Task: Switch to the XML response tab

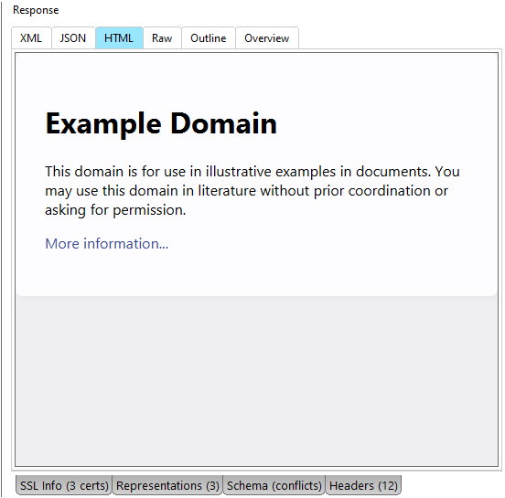Action: [31, 38]
